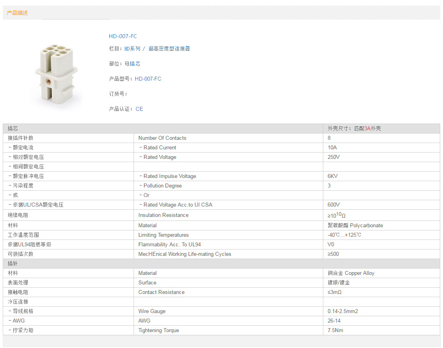This screenshot has width=443, height=348.
Task: Click the 产品描述 tab header
Action: point(17,13)
